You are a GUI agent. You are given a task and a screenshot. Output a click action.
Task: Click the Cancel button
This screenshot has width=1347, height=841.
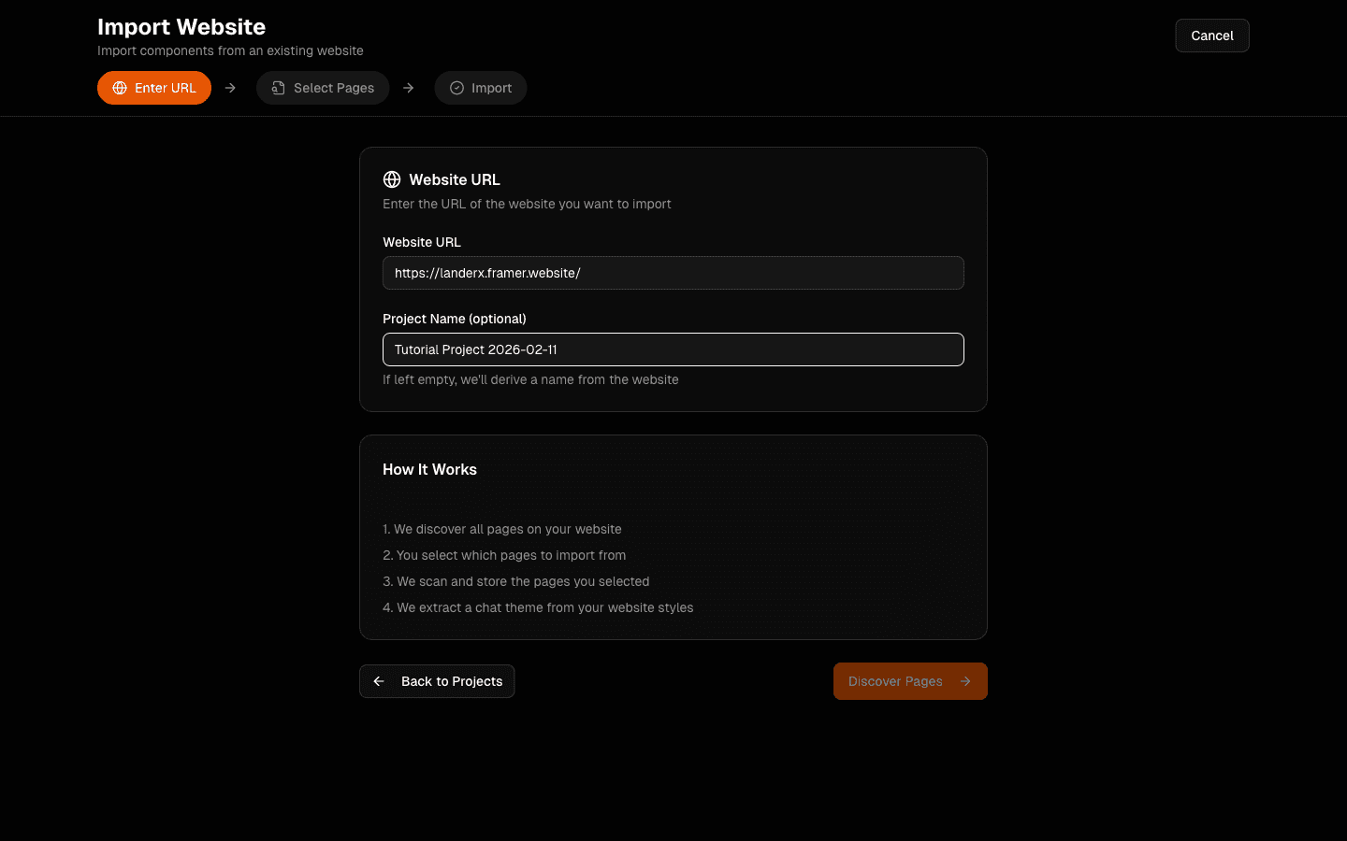pos(1211,35)
